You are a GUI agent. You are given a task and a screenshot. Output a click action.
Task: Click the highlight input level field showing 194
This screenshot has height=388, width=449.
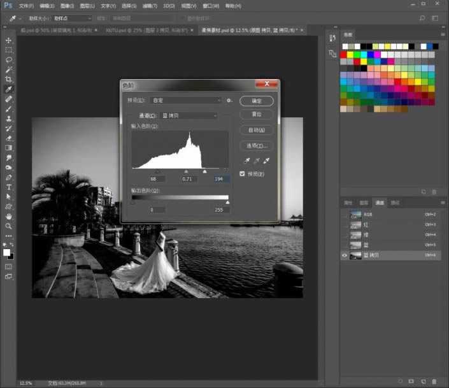[x=221, y=180]
